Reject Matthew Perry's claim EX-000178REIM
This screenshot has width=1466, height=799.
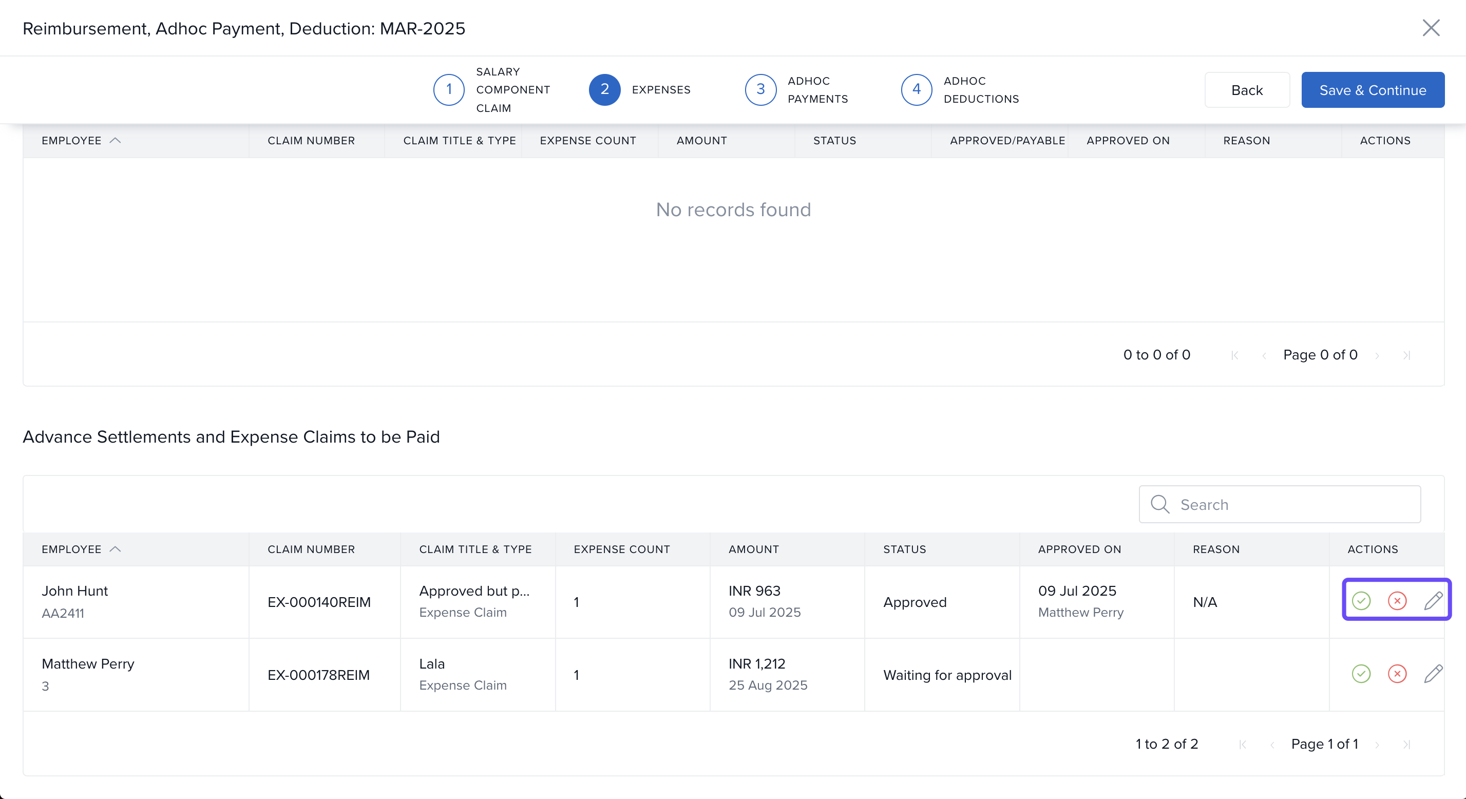pyautogui.click(x=1397, y=674)
